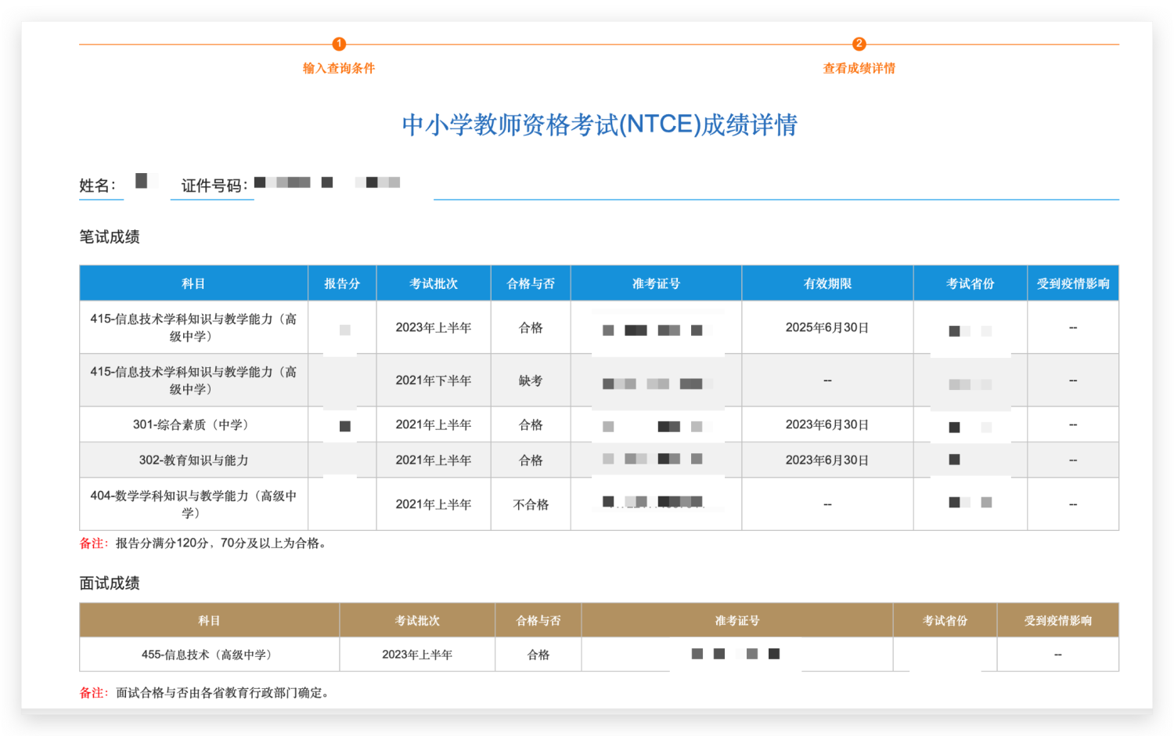The width and height of the screenshot is (1174, 736).
Task: Click 2023年6月30日 date in 302 row
Action: pyautogui.click(x=827, y=460)
